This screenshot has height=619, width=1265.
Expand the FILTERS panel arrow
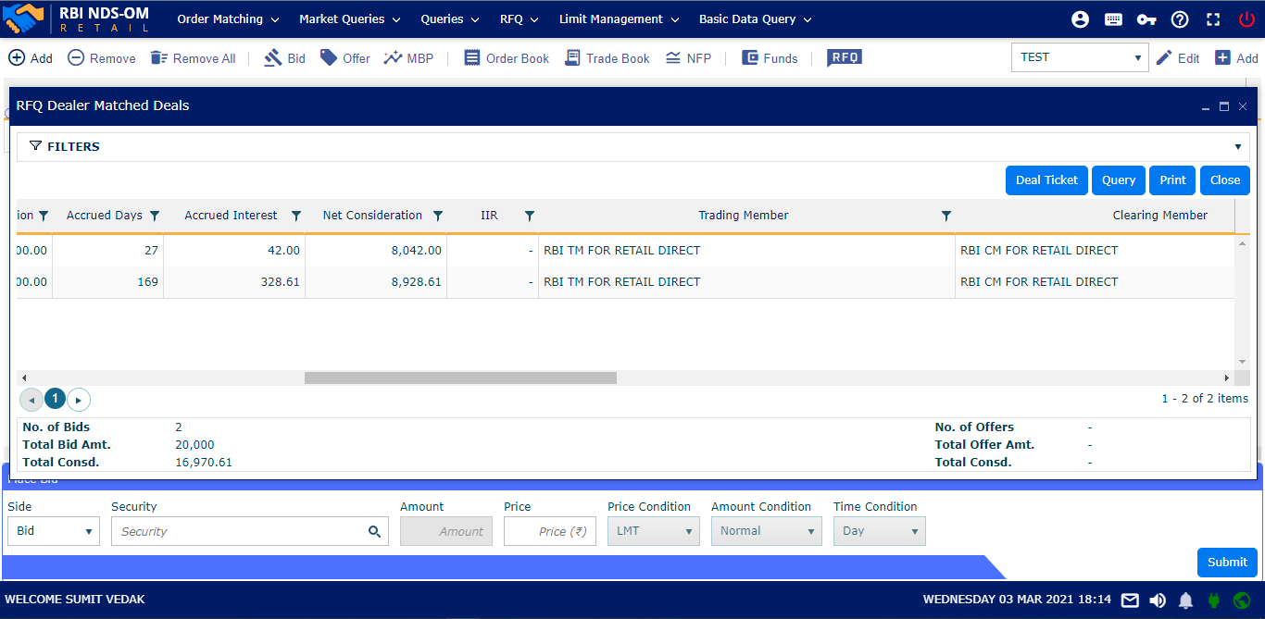pos(1238,147)
